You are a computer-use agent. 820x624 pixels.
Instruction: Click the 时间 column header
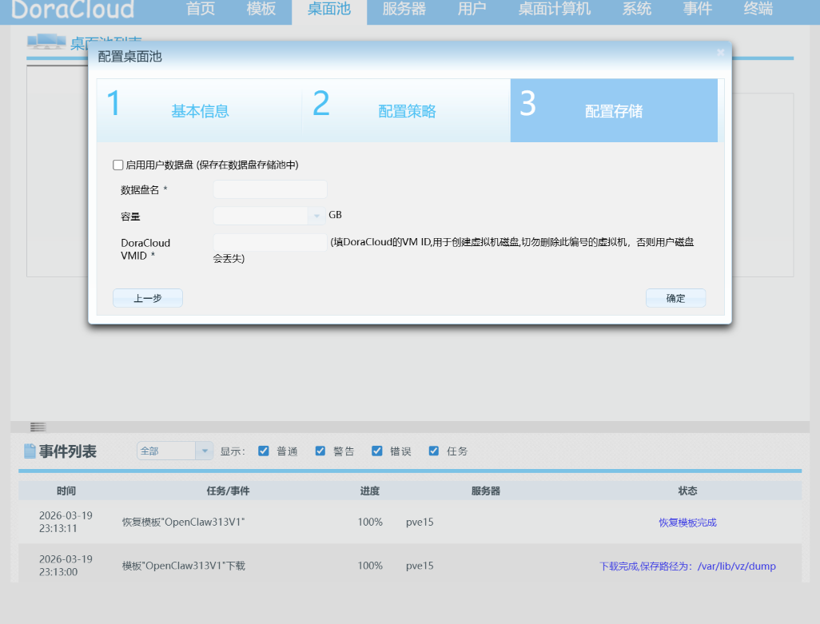point(66,491)
